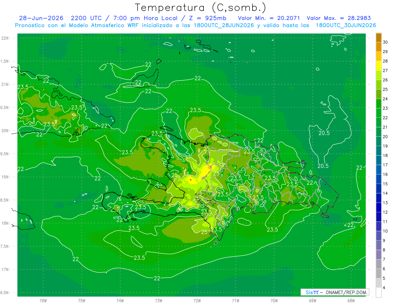Viewport: 394px width, 305px height.
Task: Click the colorbar label '4'
Action: pyautogui.click(x=385, y=288)
